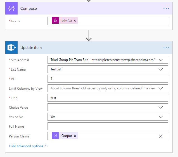Click the Update item header title

[31, 47]
